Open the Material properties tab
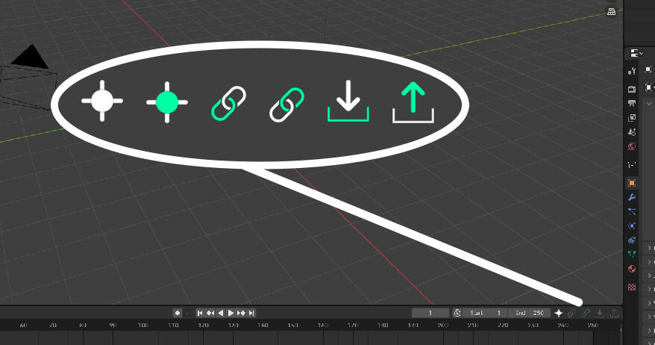The image size is (655, 345). [632, 269]
